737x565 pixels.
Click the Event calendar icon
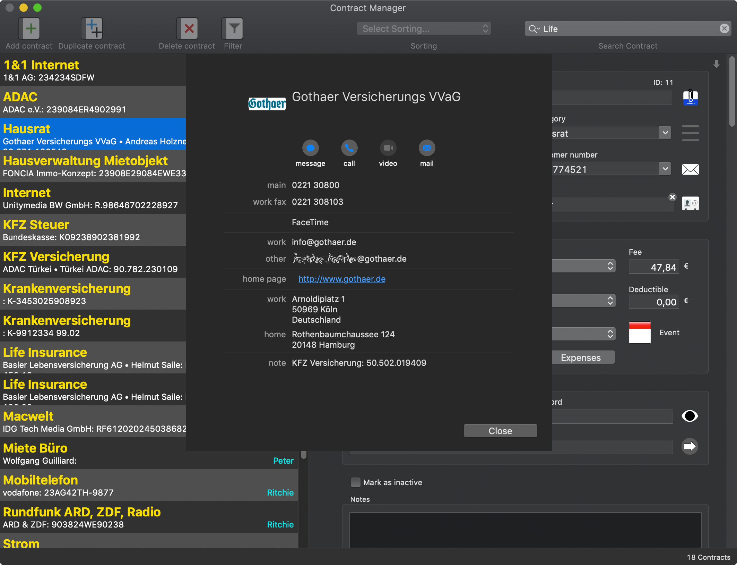640,332
